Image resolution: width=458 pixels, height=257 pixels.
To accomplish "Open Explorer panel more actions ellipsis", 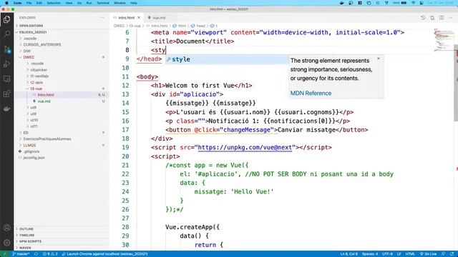I will point(102,18).
